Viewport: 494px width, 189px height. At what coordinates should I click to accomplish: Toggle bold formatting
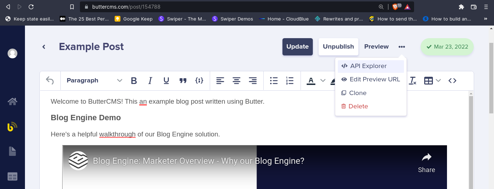point(134,81)
